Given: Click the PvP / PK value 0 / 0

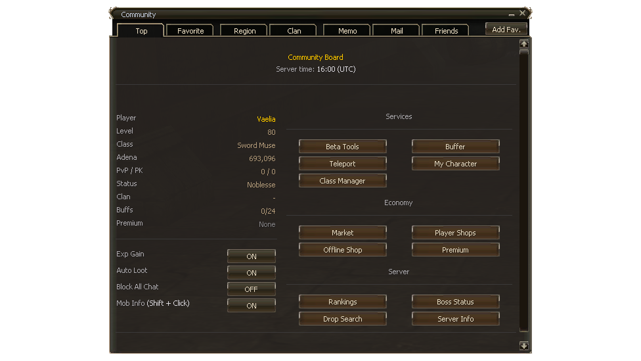Looking at the screenshot, I should coord(268,172).
